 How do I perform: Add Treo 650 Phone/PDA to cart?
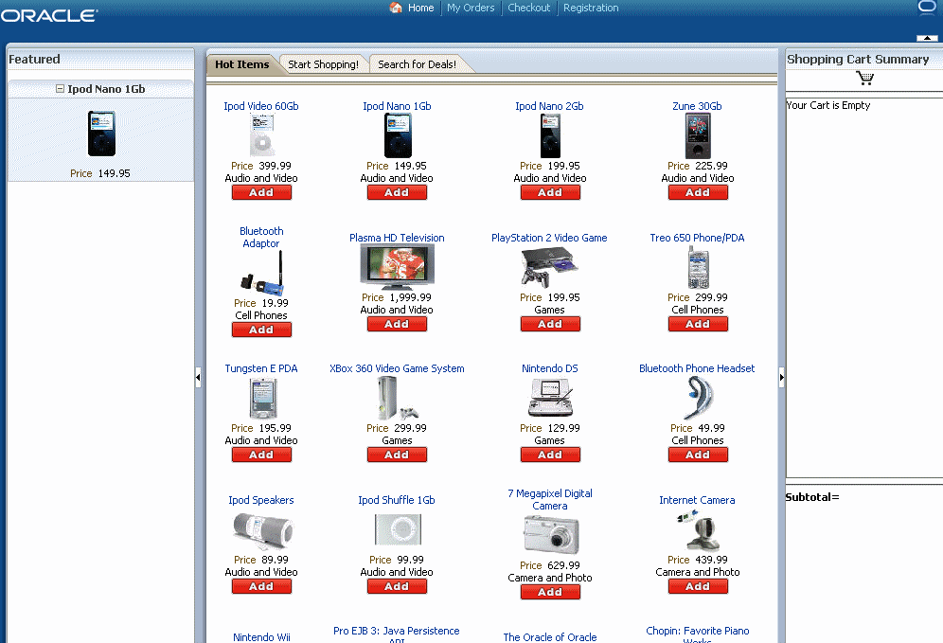pyautogui.click(x=698, y=324)
